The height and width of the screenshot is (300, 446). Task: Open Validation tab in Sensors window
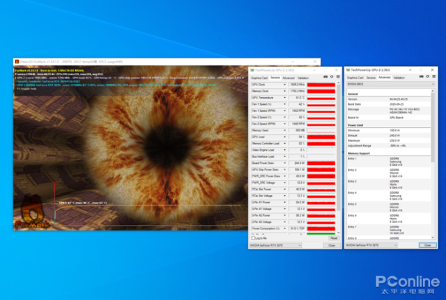coord(303,78)
